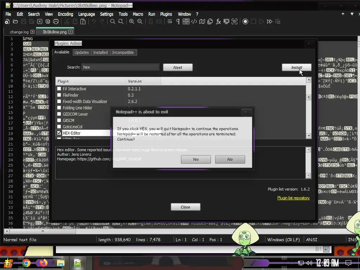The height and width of the screenshot is (270, 360).
Task: Open the Plugin list repository link
Action: pyautogui.click(x=294, y=198)
